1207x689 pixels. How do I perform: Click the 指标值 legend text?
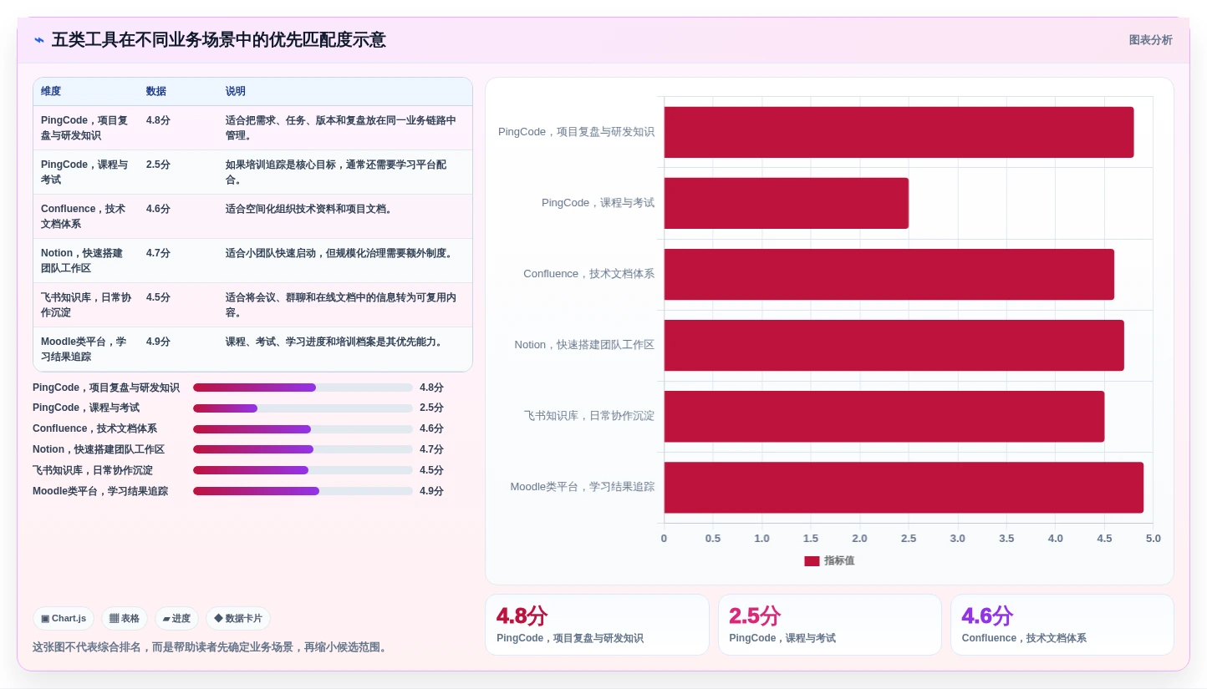(x=839, y=561)
